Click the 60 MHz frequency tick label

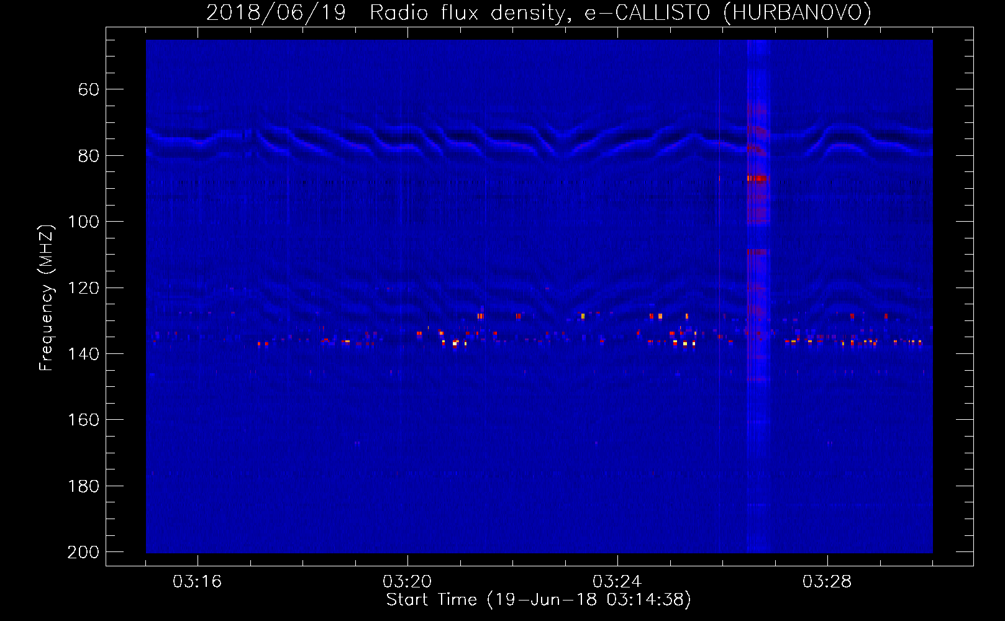89,89
